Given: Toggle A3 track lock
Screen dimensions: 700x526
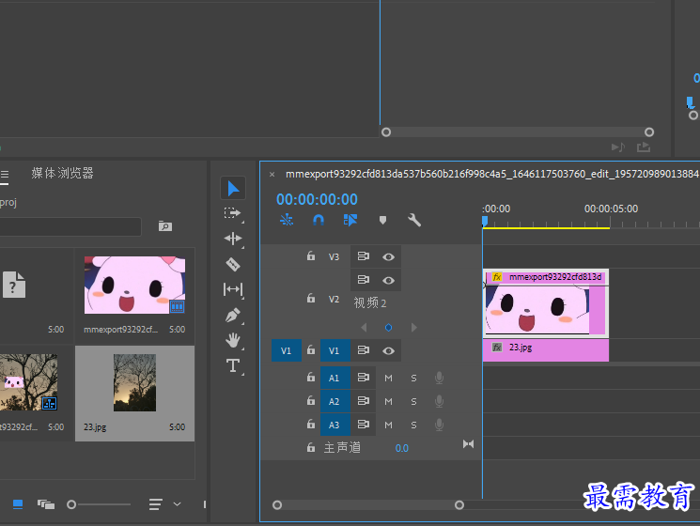Looking at the screenshot, I should [311, 425].
